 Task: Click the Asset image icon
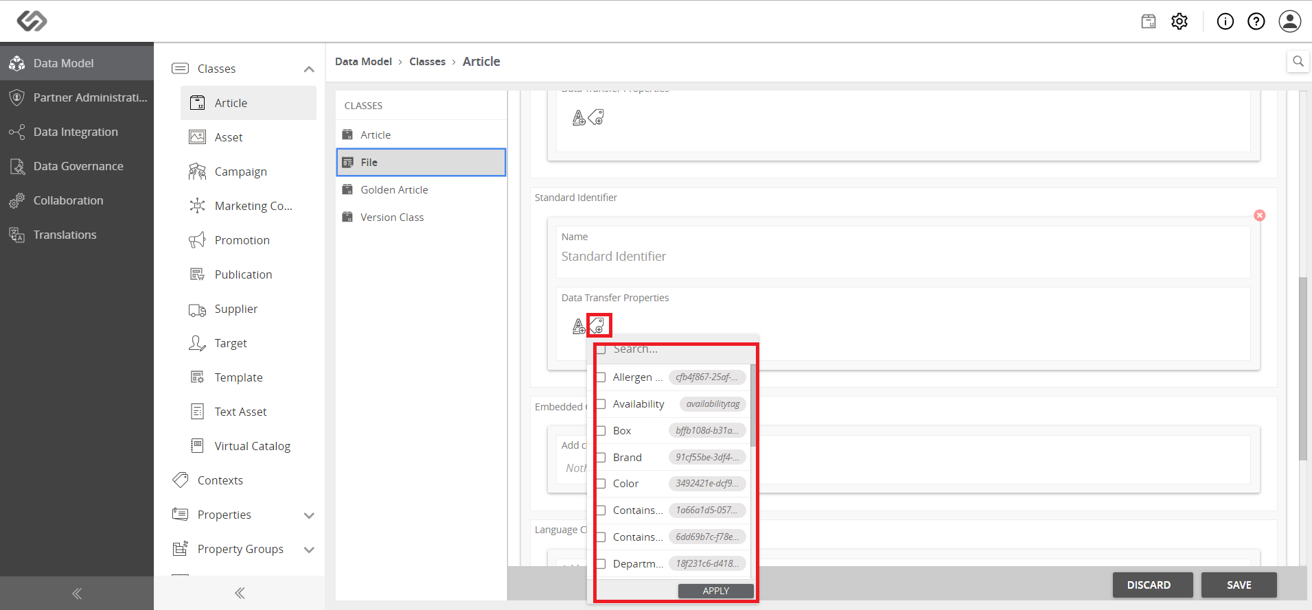click(x=197, y=137)
